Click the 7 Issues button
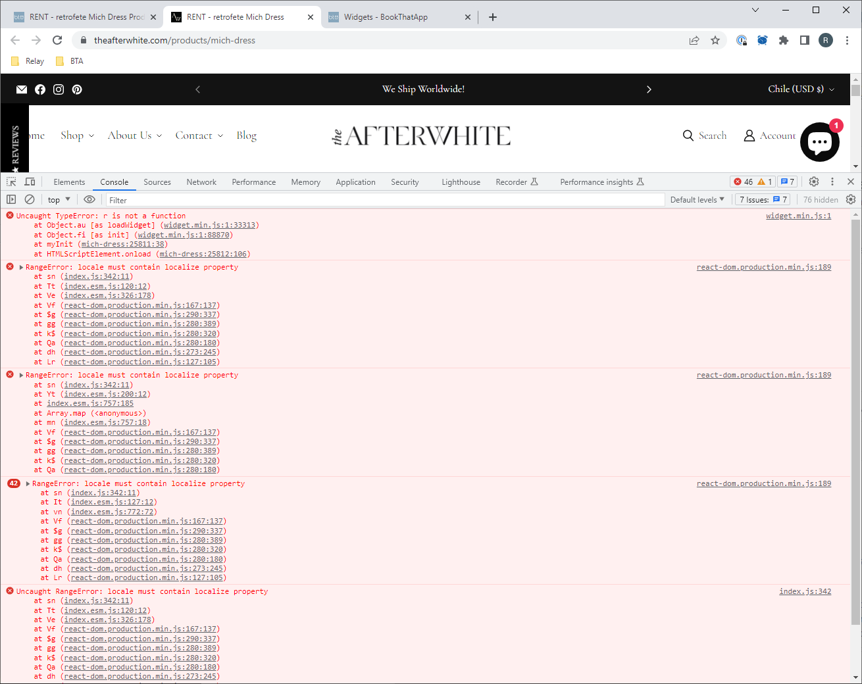This screenshot has width=862, height=684. [763, 199]
